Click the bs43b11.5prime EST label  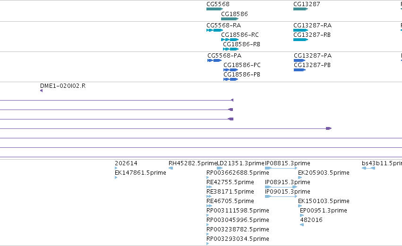(x=382, y=163)
